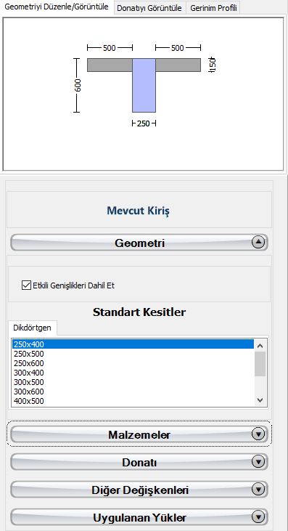Screen dimensions: 288x531
Task: Click the section list scrollbar up arrow
Action: pyautogui.click(x=260, y=346)
